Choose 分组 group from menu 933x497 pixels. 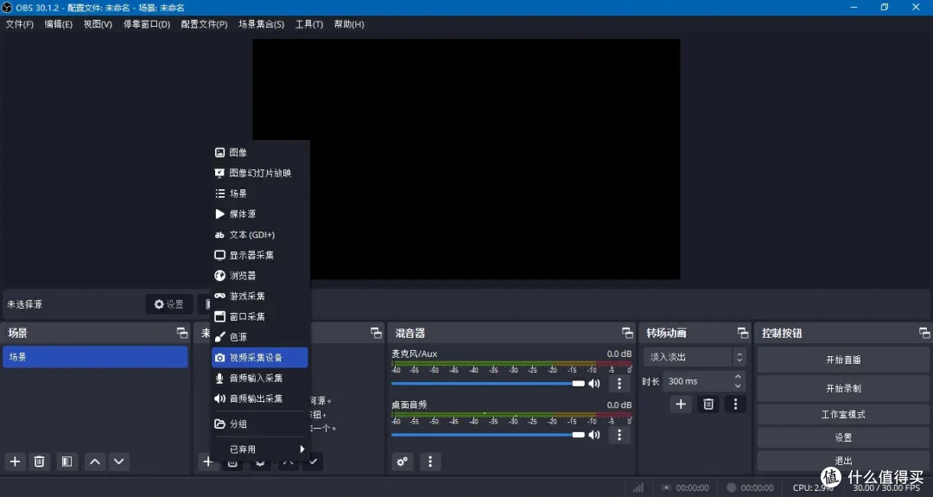[x=261, y=424]
